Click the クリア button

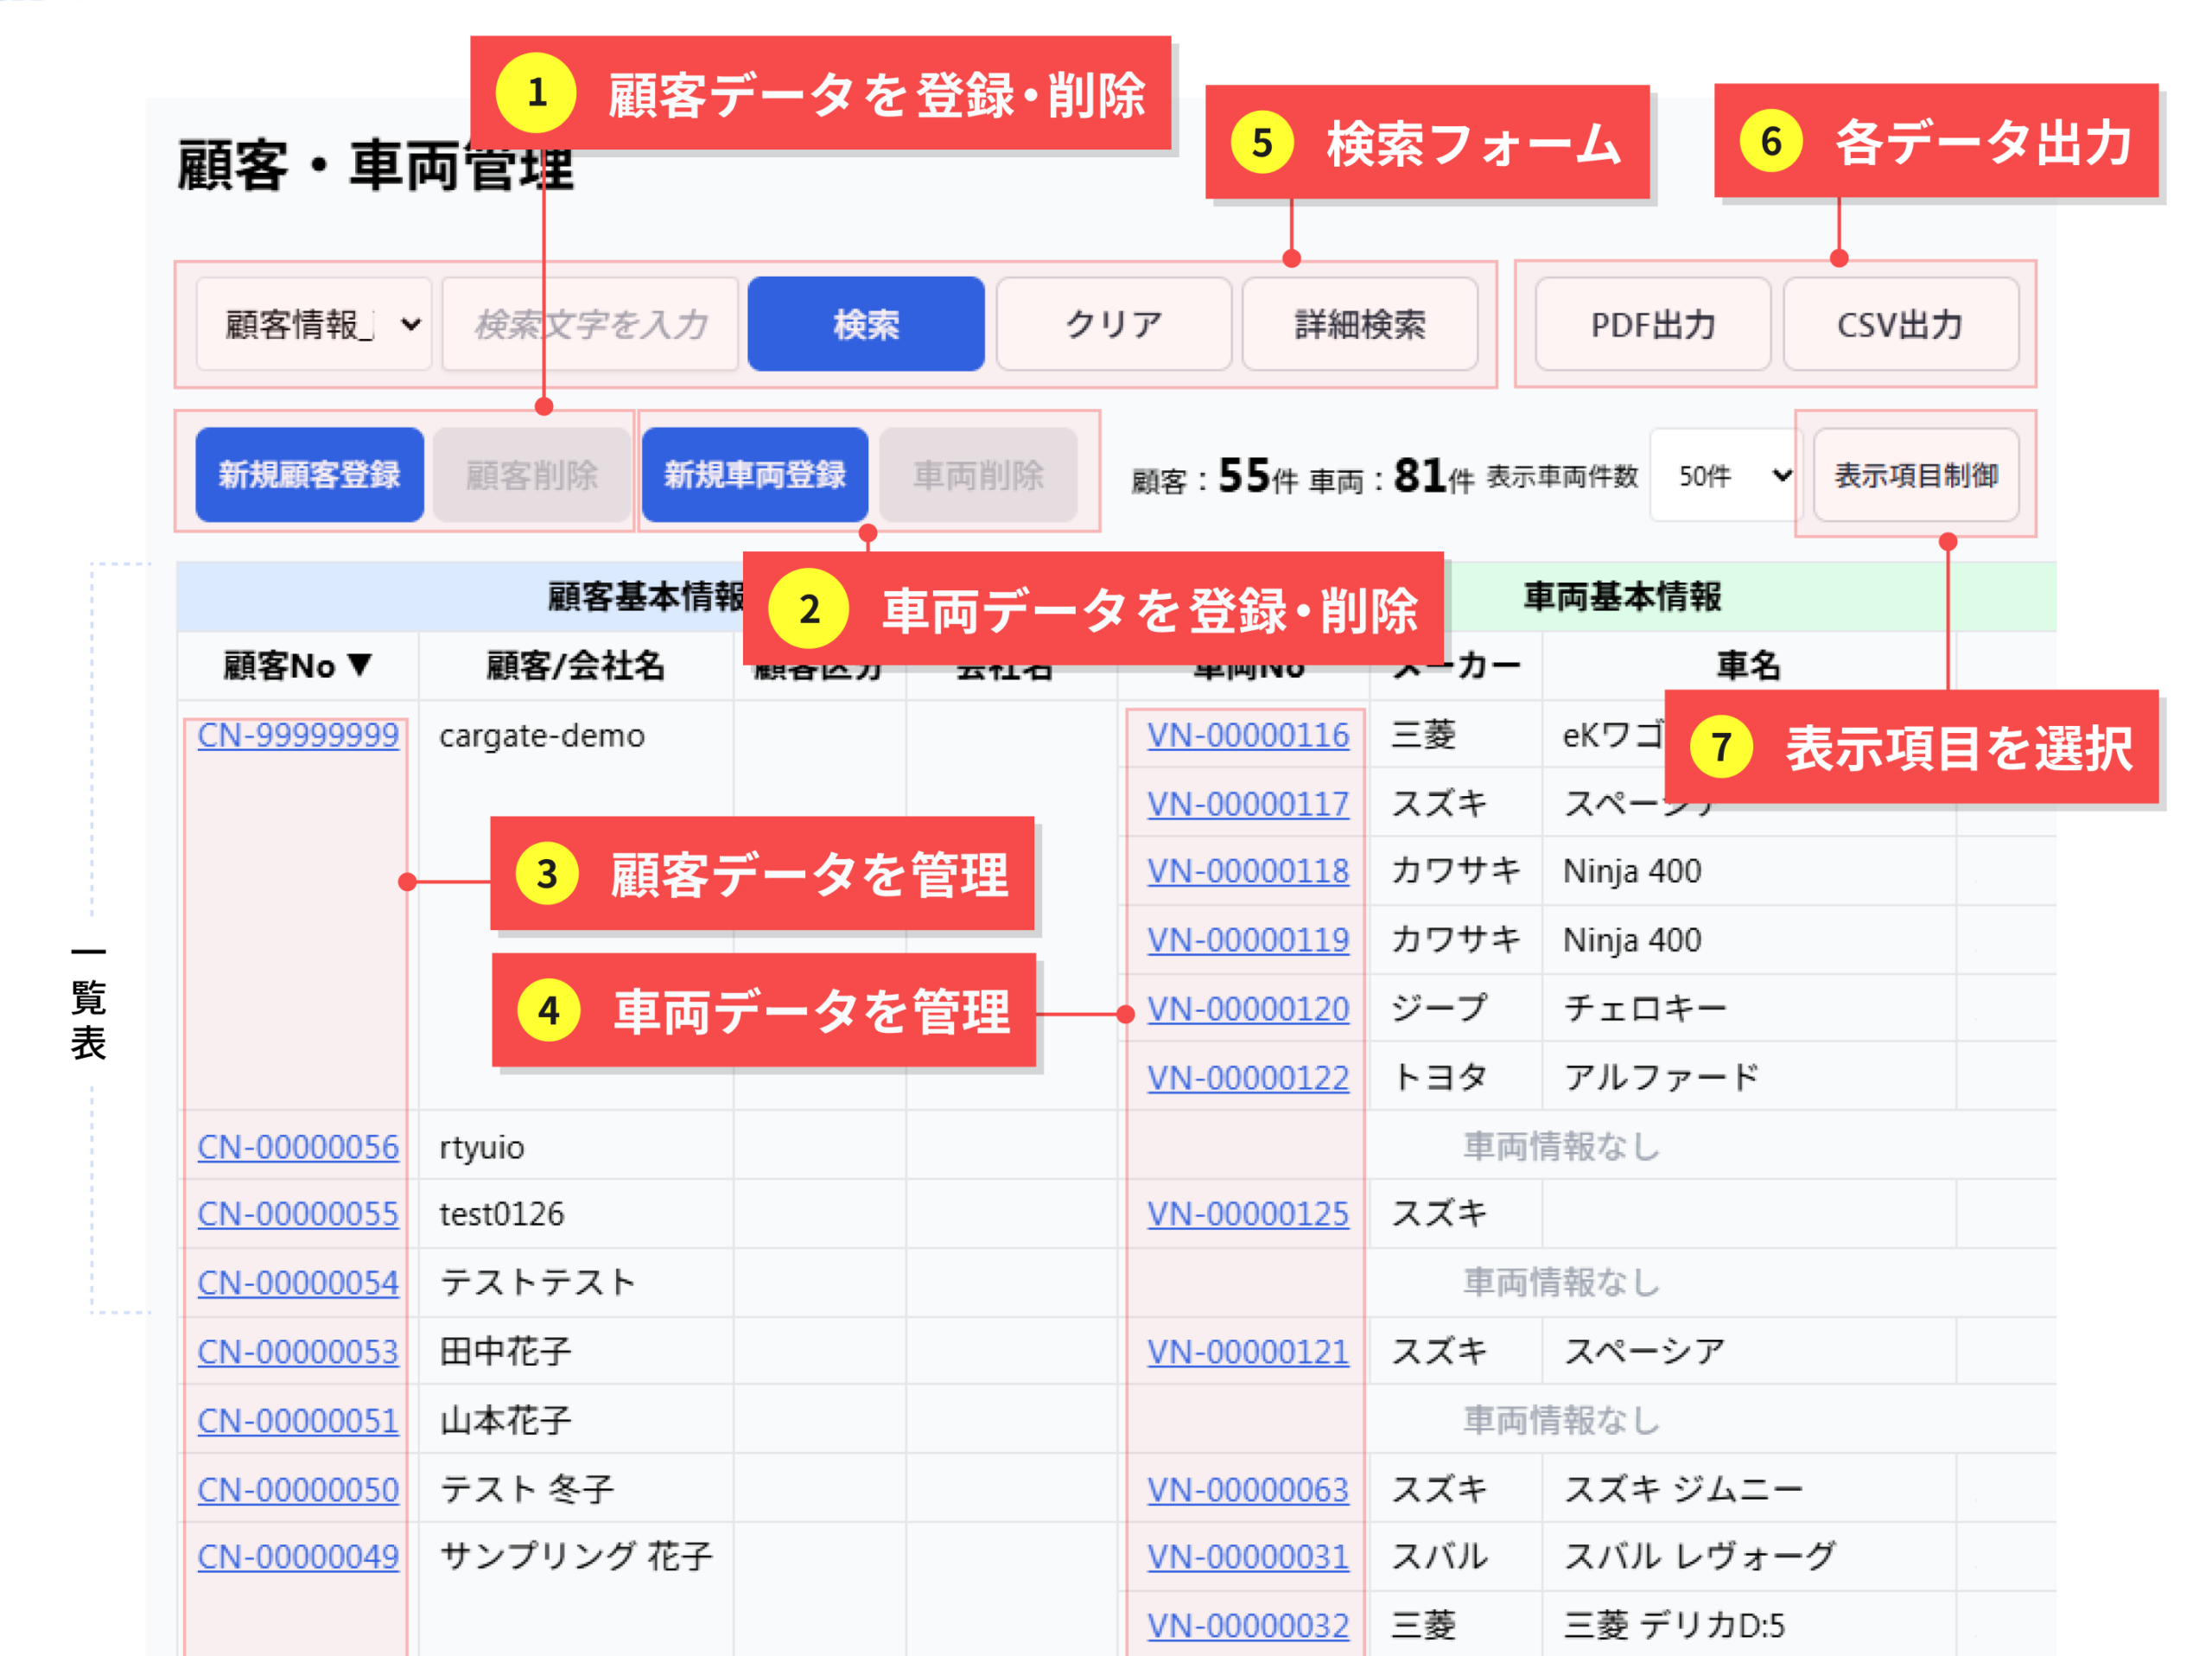tap(1113, 324)
